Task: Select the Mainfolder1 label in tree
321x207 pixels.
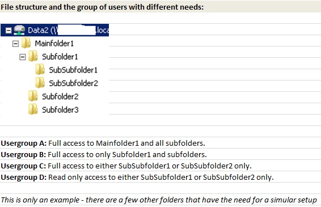Action: pos(54,44)
